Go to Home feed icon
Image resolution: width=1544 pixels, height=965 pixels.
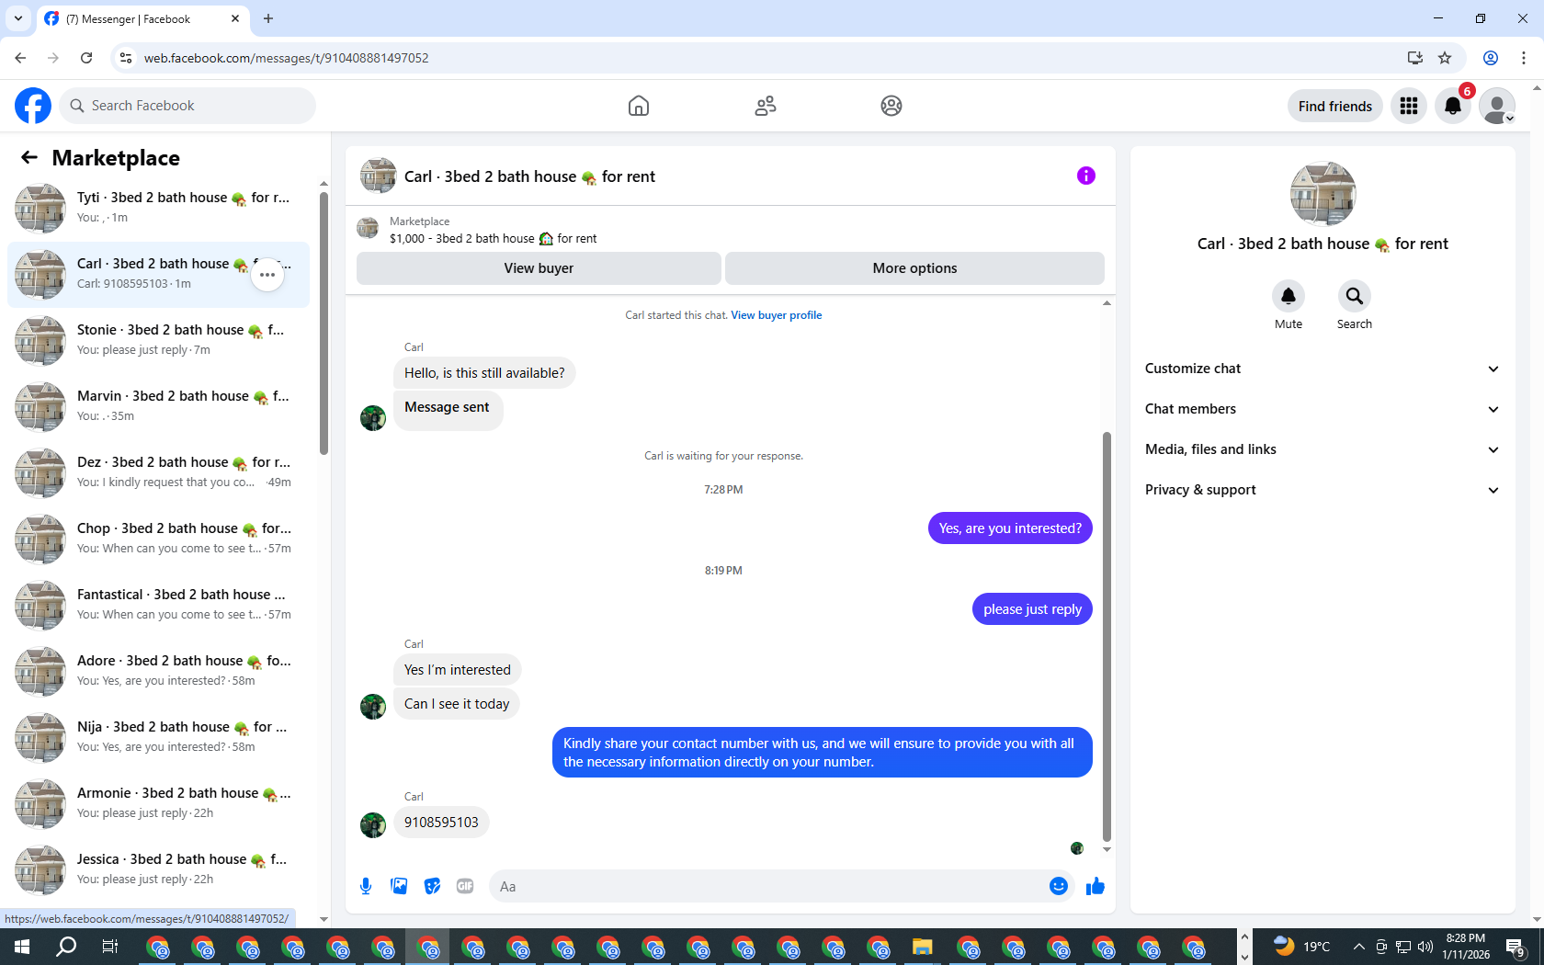click(639, 106)
